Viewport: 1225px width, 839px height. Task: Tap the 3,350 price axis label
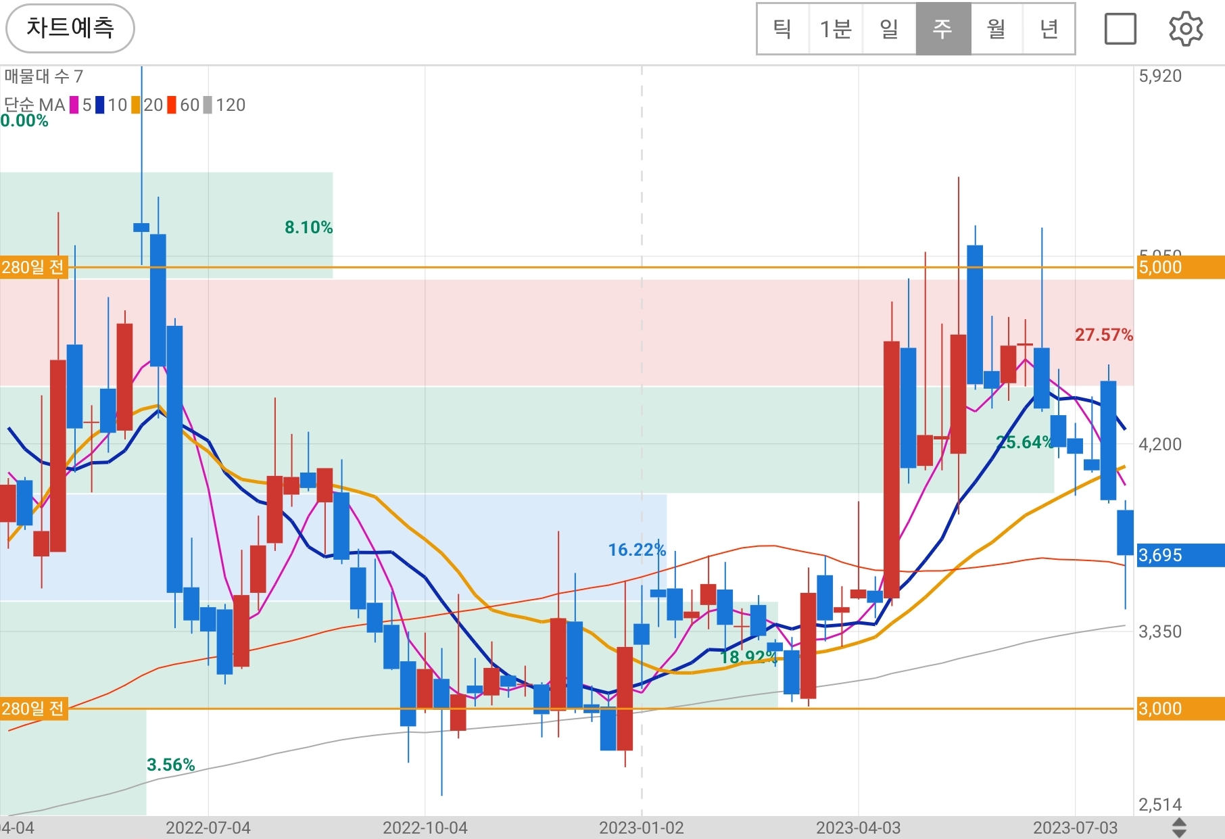(x=1160, y=631)
